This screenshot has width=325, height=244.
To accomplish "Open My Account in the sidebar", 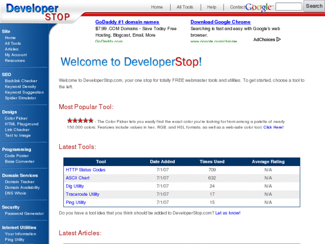I will point(16,55).
